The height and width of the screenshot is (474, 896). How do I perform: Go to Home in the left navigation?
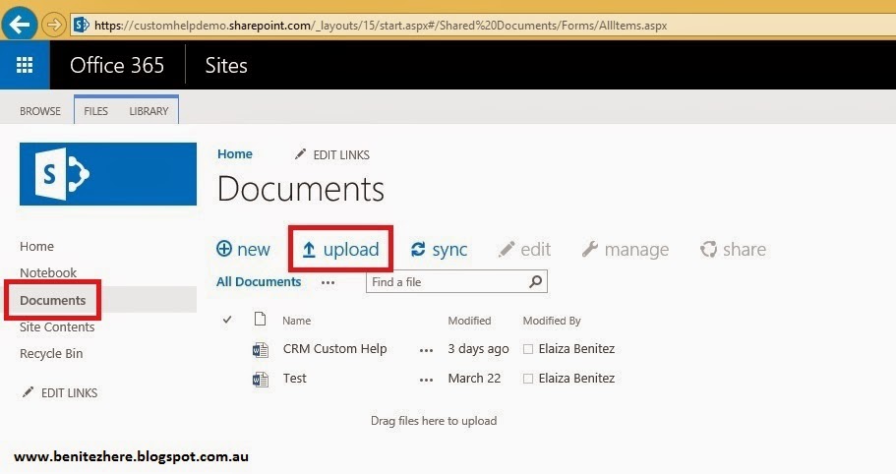tap(36, 246)
